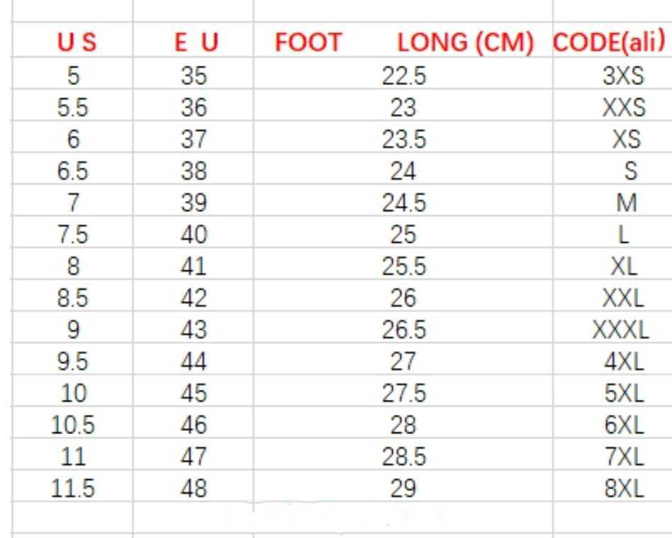Click the cell containing 3XS
This screenshot has height=538, width=672.
(622, 76)
